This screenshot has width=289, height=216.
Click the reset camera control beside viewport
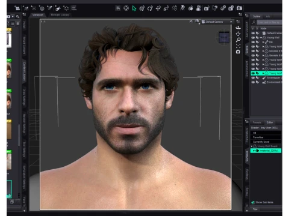point(238,52)
